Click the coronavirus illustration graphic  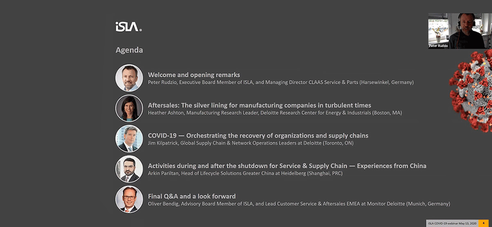pos(471,91)
